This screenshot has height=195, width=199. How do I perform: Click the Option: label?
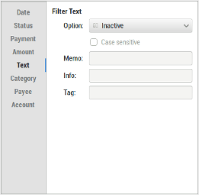point(74,26)
